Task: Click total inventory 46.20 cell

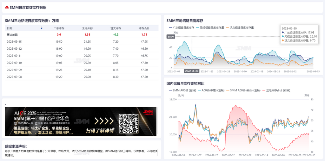Action: (x=144, y=49)
